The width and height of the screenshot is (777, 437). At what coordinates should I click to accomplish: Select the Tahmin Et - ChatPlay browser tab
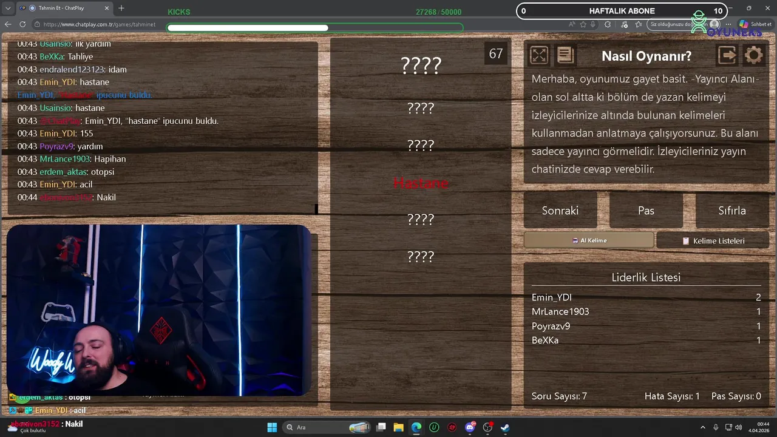(66, 8)
